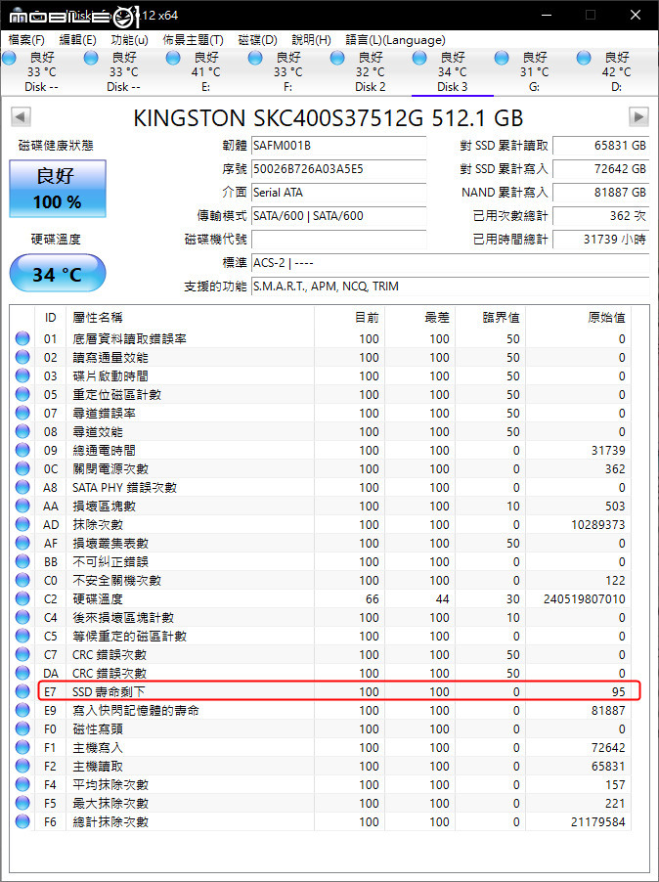The image size is (659, 882).
Task: Click status orb for attribute E7
Action: (x=22, y=691)
